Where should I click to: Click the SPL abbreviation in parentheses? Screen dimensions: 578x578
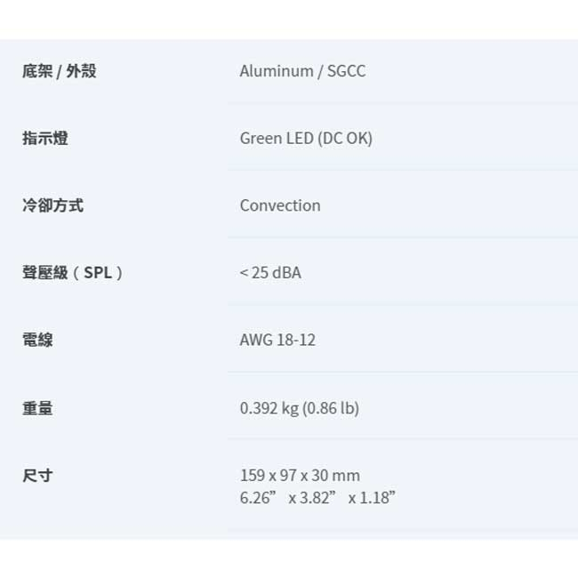click(x=98, y=273)
